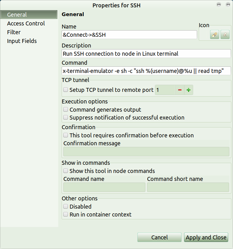
Task: Open the Access Control page
Action: pos(26,23)
